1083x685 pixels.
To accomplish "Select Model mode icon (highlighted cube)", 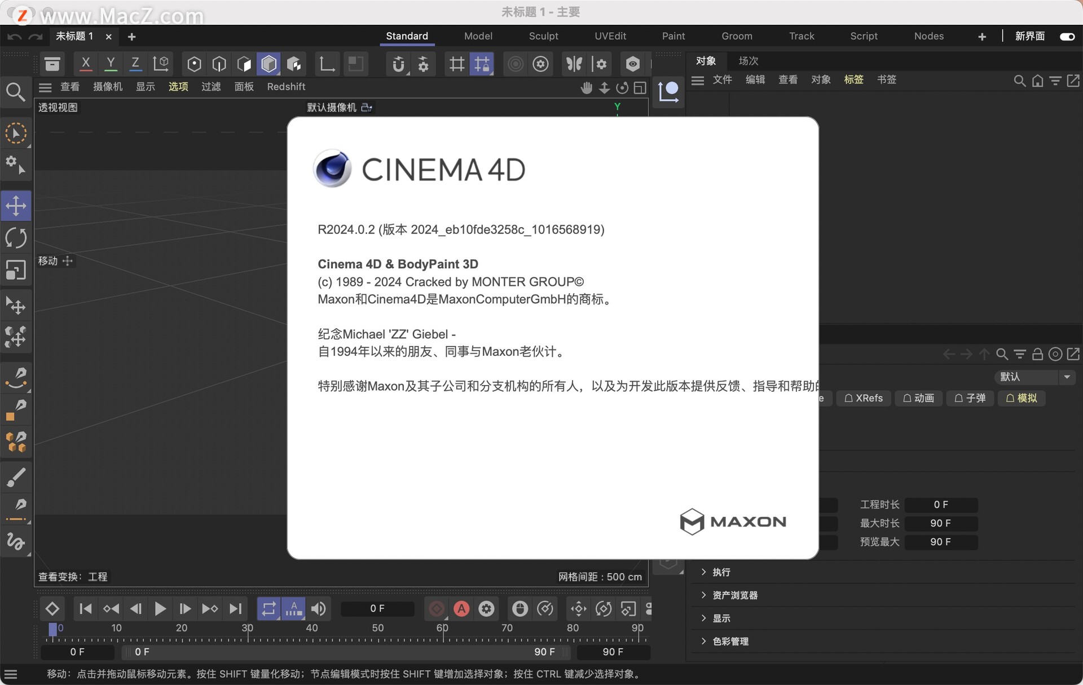I will (x=269, y=64).
